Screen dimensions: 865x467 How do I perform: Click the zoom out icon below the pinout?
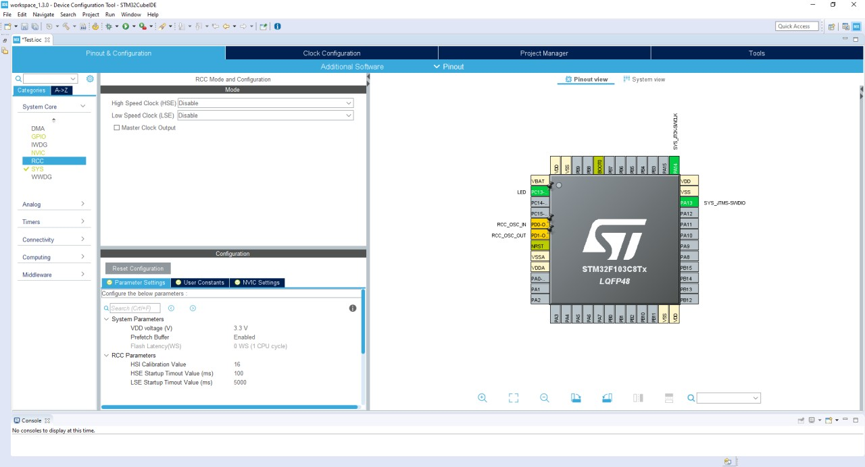[544, 397]
